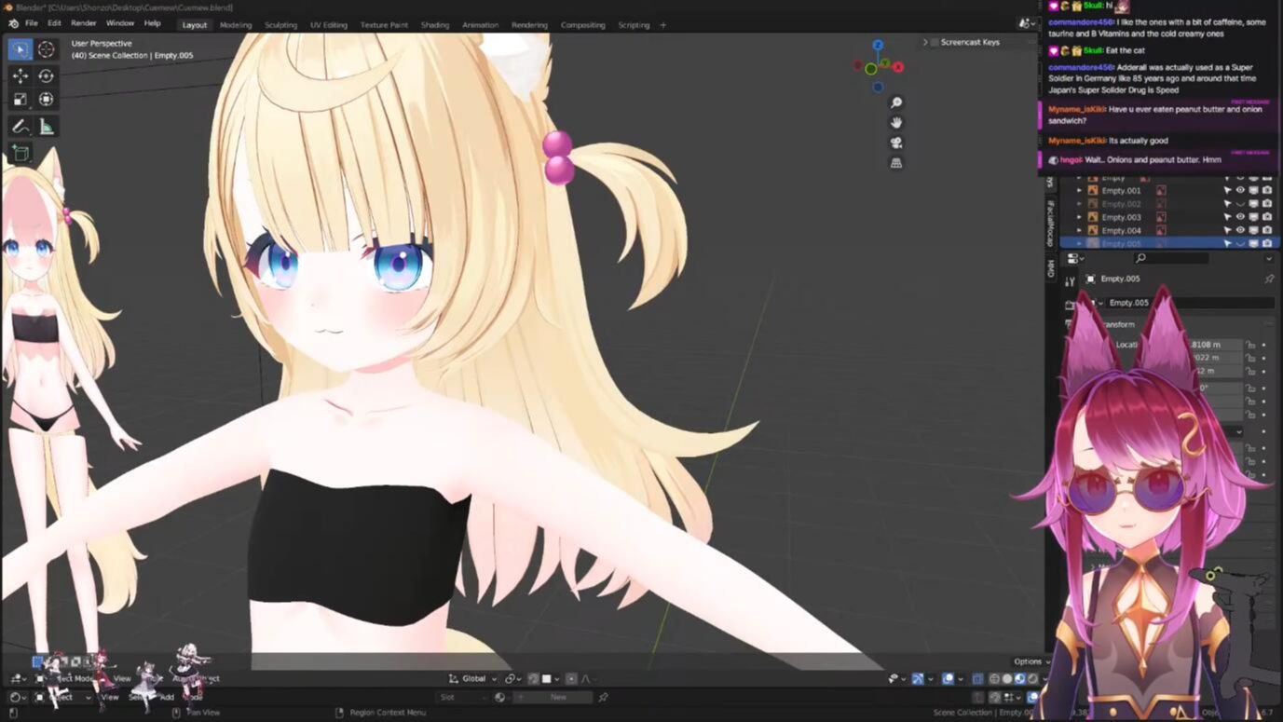This screenshot has width=1283, height=722.
Task: Toggle X-ray mode icon
Action: [x=977, y=679]
